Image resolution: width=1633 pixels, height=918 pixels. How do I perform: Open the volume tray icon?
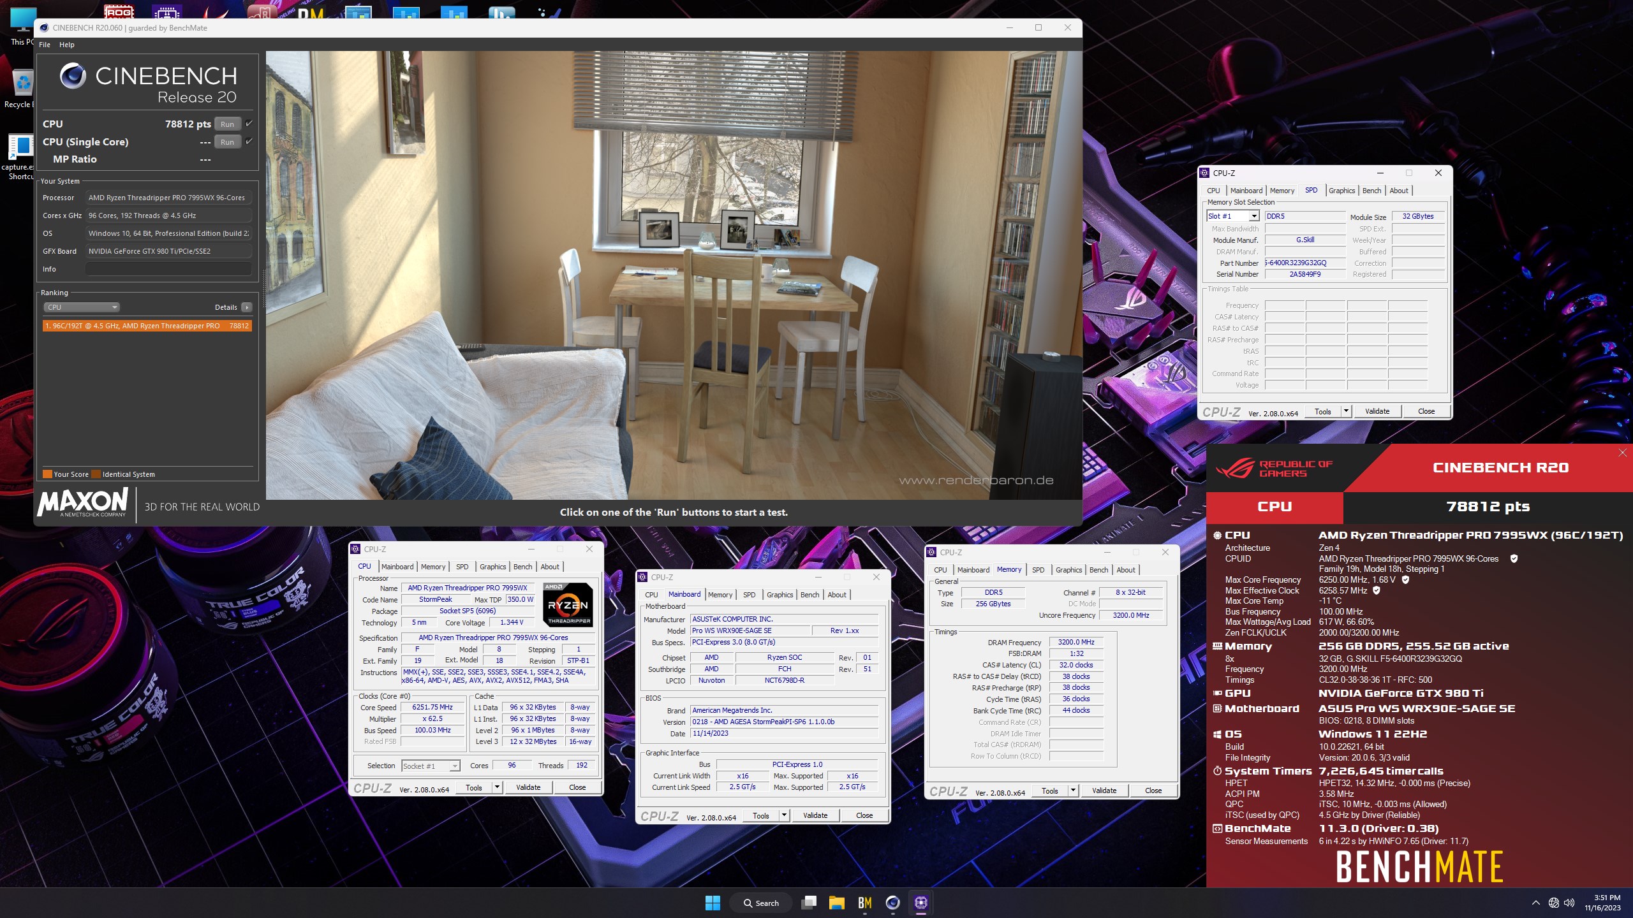pyautogui.click(x=1569, y=903)
